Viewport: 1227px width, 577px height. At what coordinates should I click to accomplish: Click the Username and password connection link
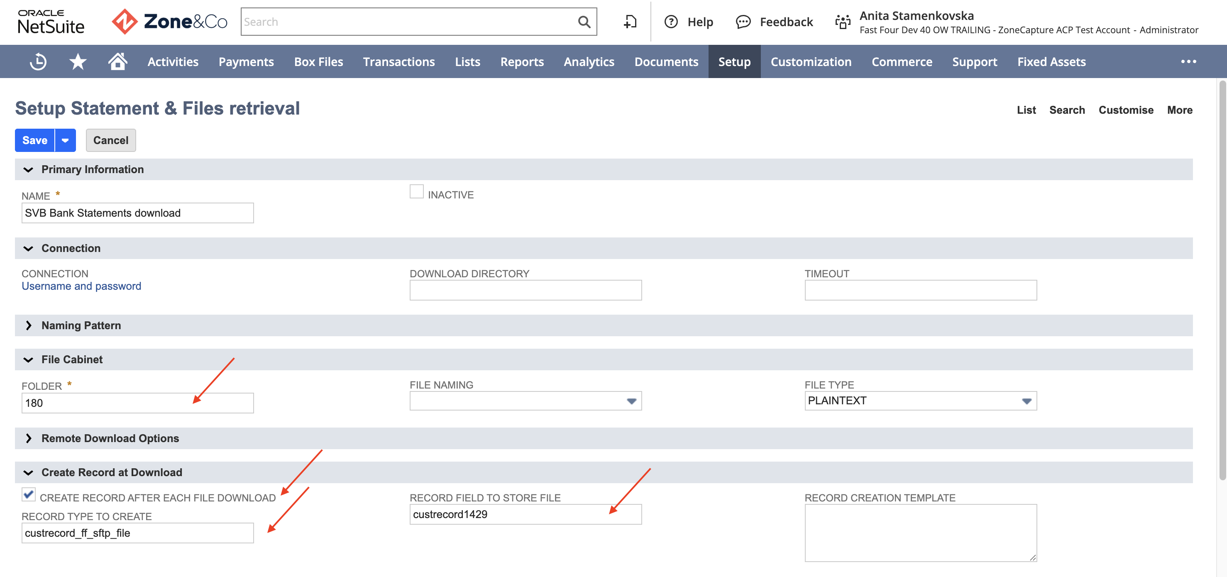[x=81, y=286]
